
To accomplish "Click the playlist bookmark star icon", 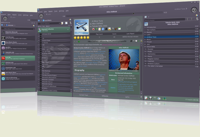I will [x=197, y=15].
